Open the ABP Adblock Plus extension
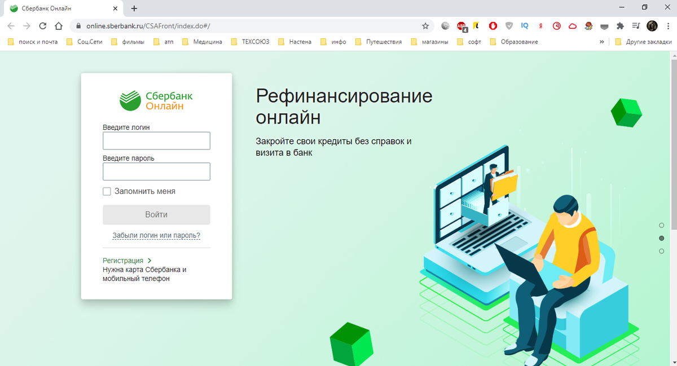This screenshot has width=677, height=366. click(461, 26)
